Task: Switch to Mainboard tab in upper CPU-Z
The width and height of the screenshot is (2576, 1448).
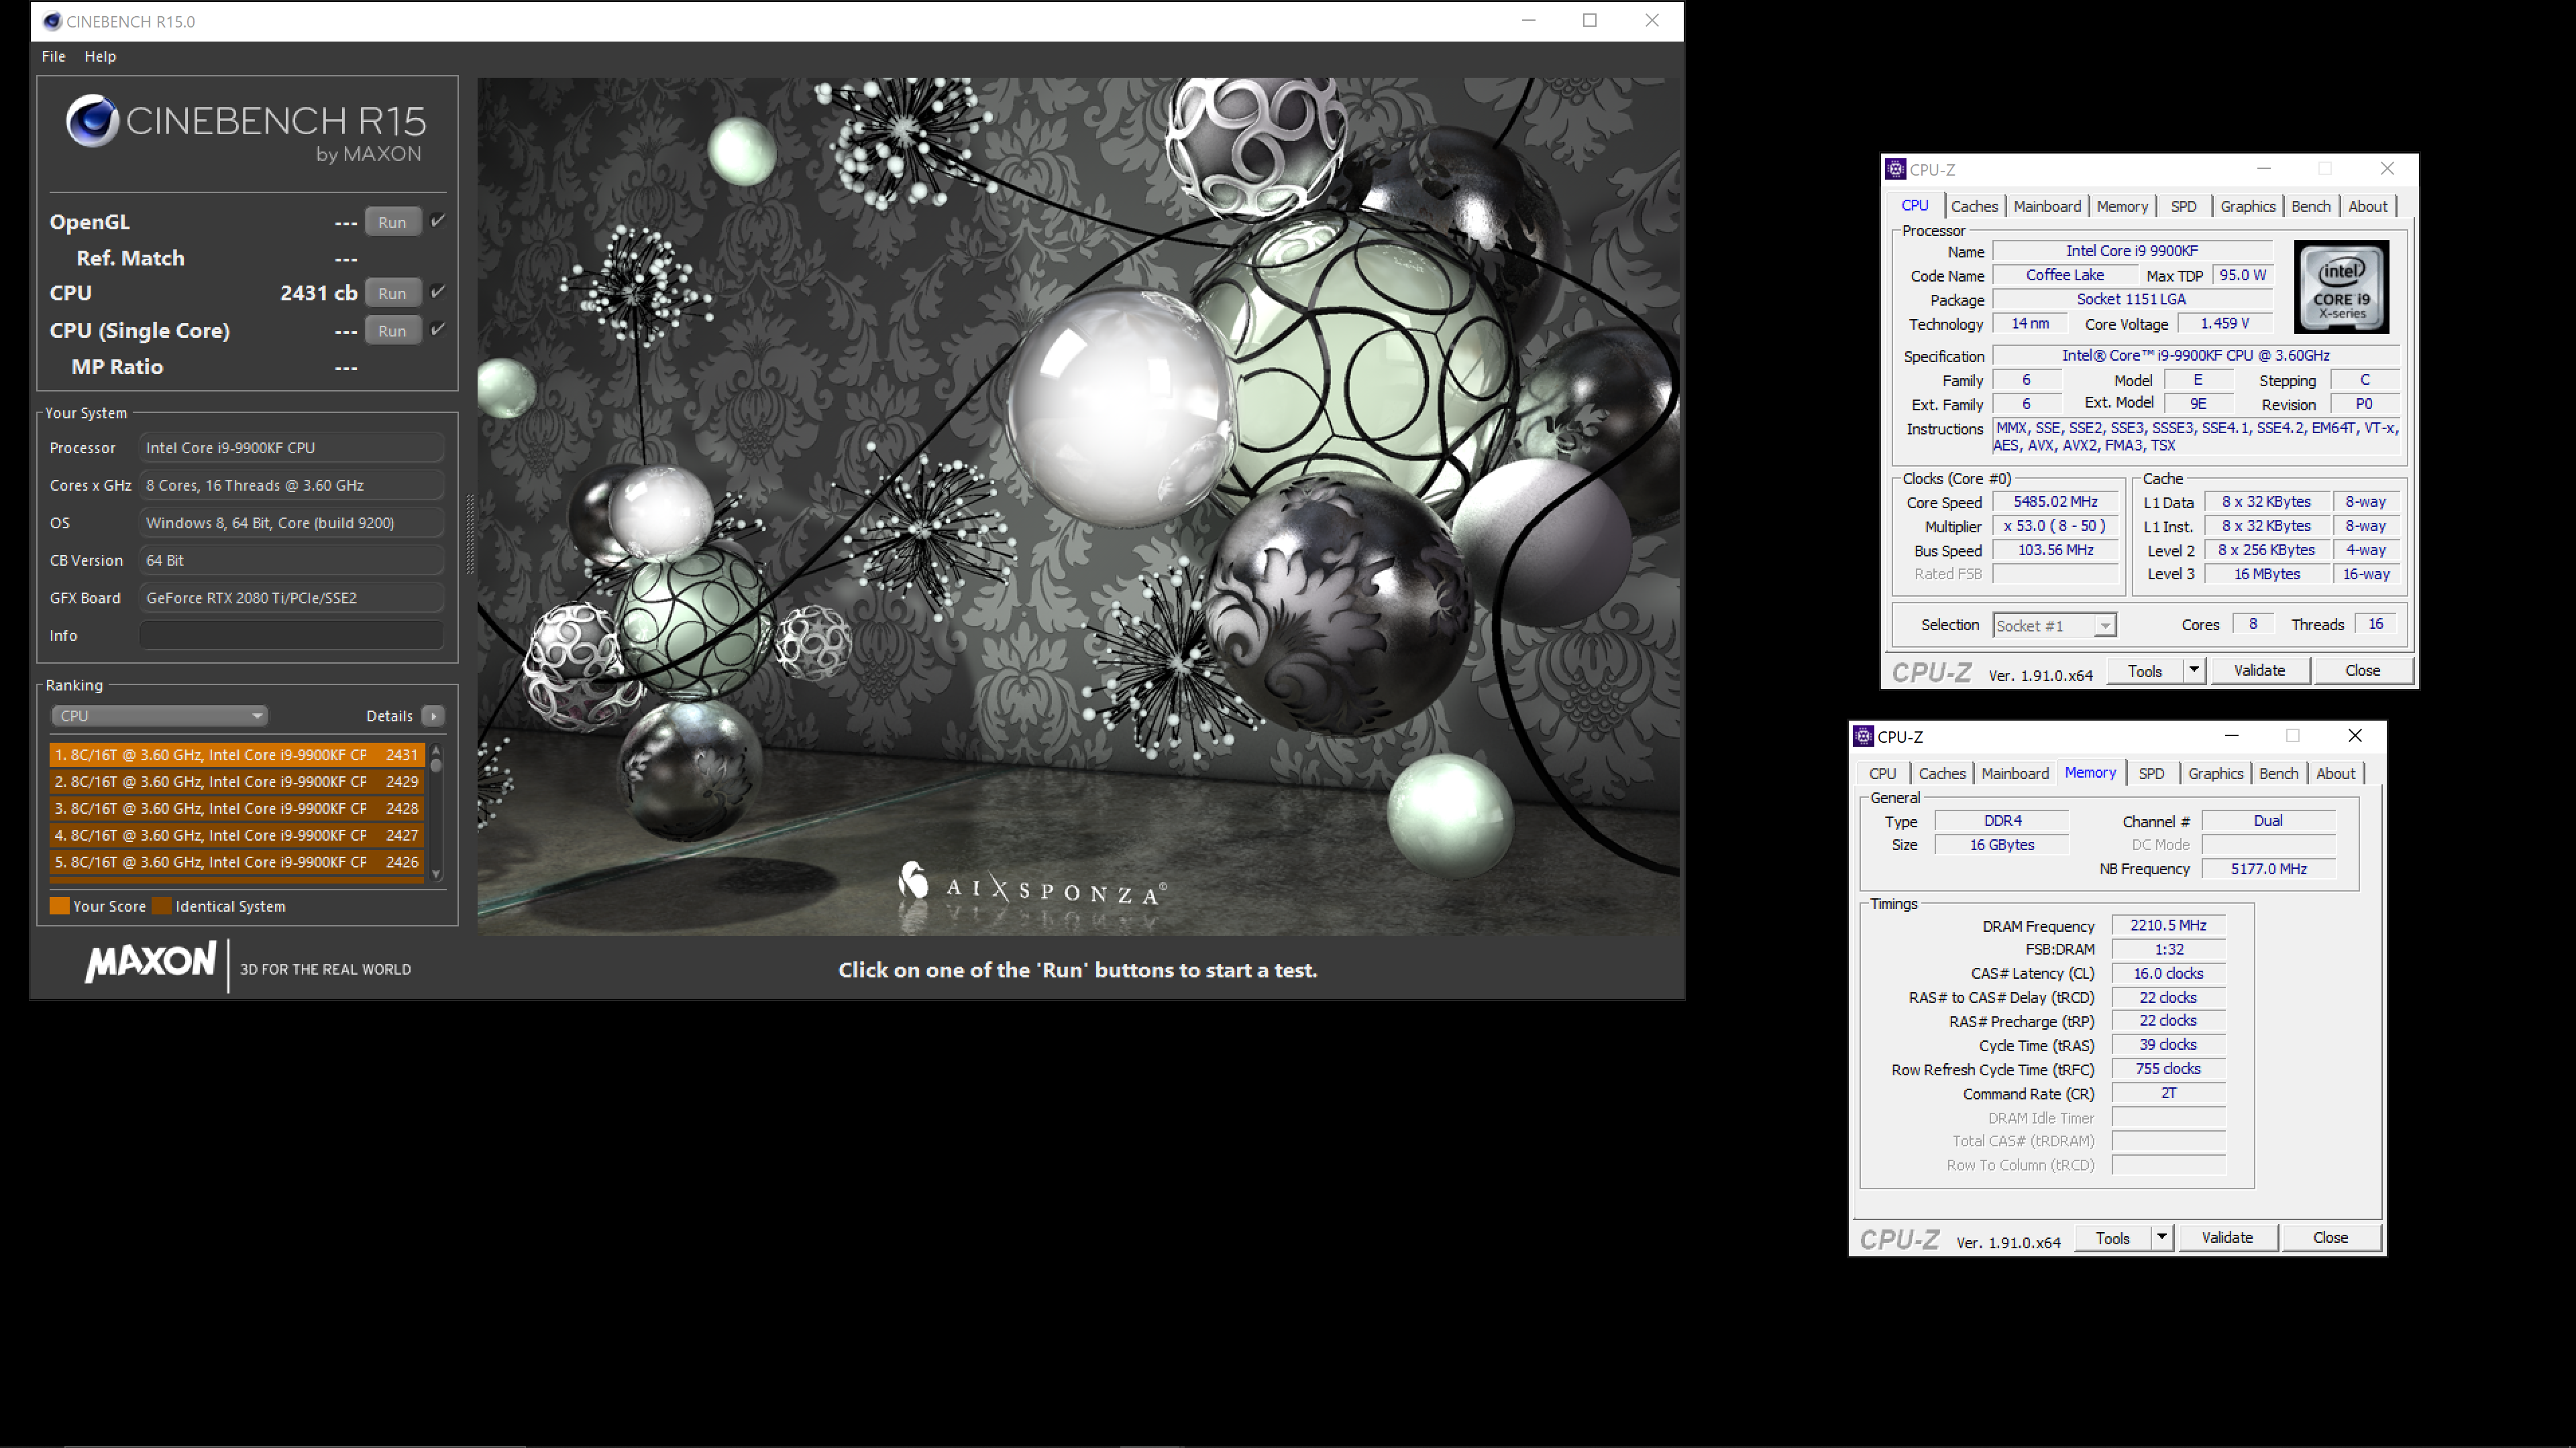Action: click(2047, 206)
